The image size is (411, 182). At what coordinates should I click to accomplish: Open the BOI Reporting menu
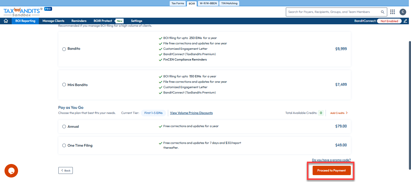(x=25, y=21)
